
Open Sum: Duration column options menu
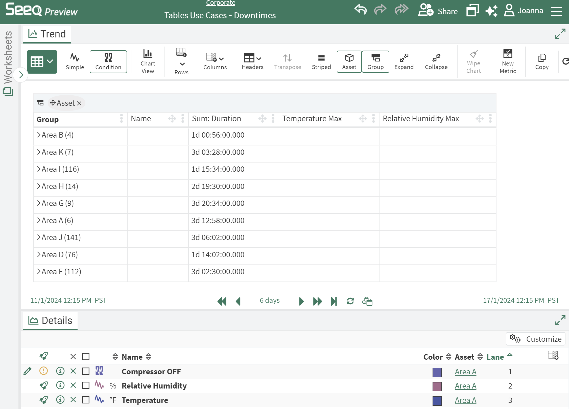273,118
